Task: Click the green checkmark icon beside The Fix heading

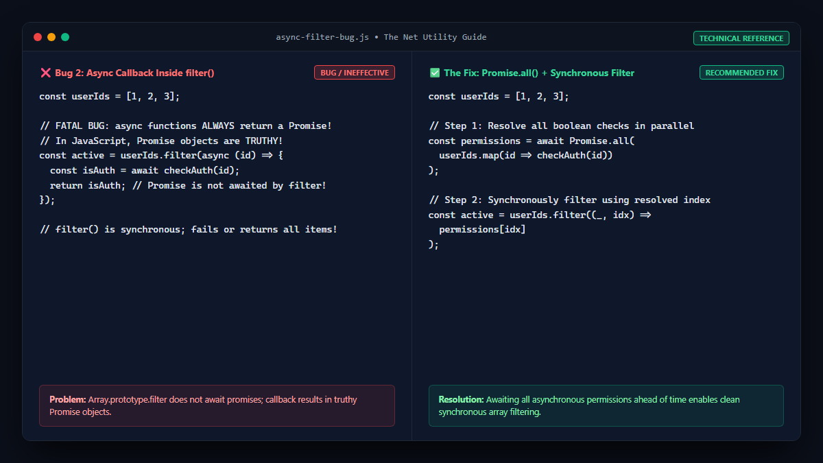Action: 435,73
